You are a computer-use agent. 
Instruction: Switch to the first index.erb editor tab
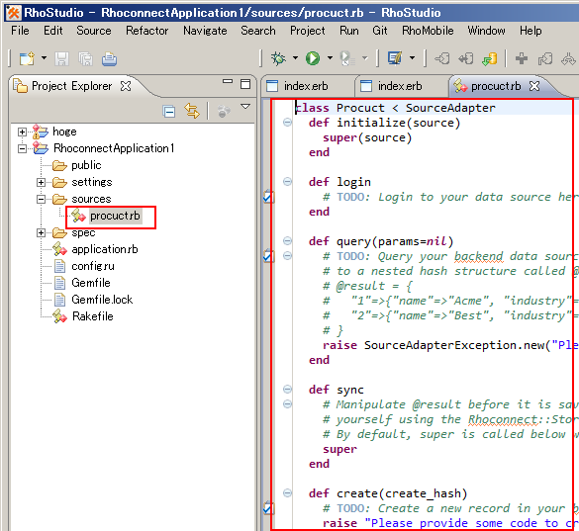[x=305, y=86]
